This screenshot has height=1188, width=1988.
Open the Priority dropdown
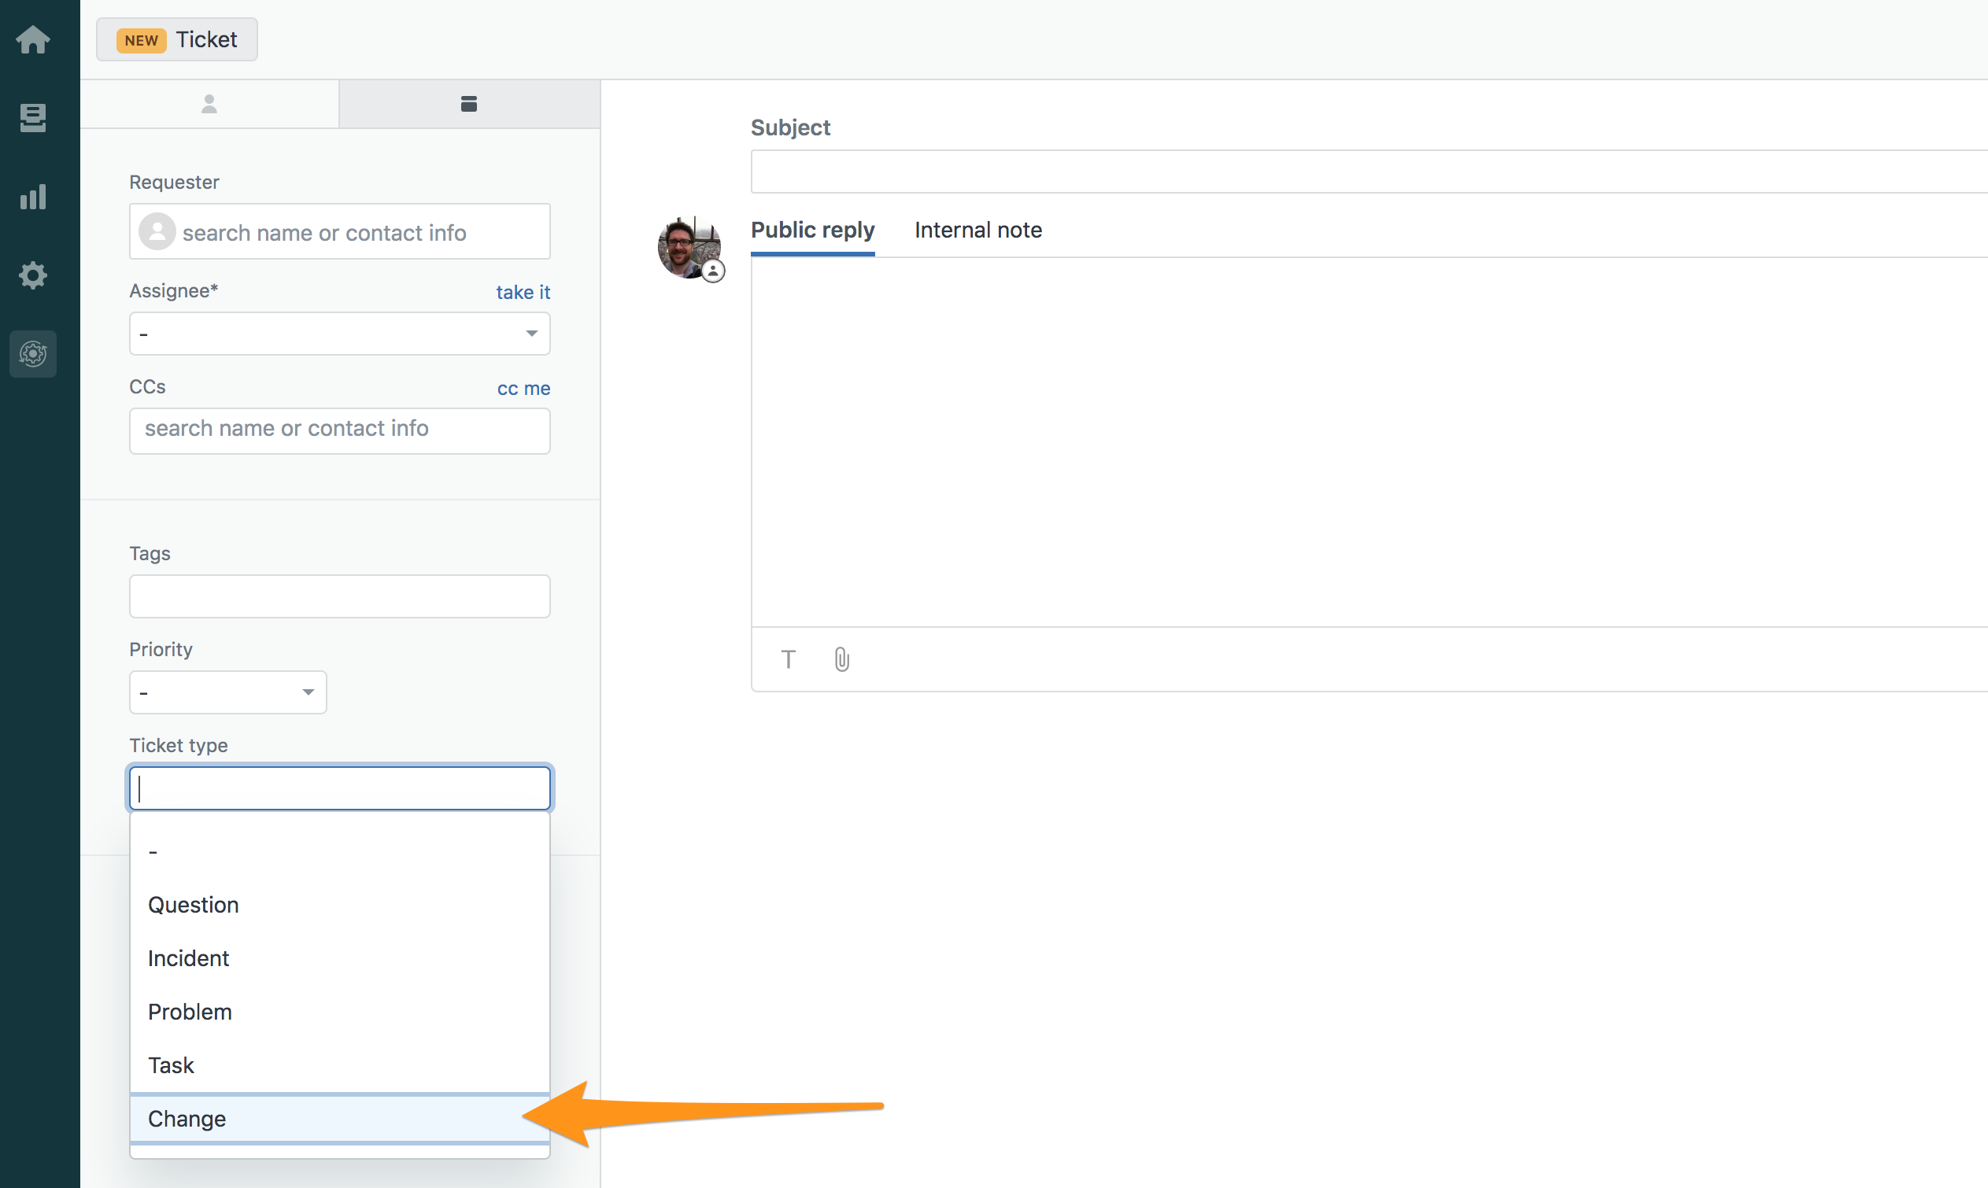coord(228,692)
